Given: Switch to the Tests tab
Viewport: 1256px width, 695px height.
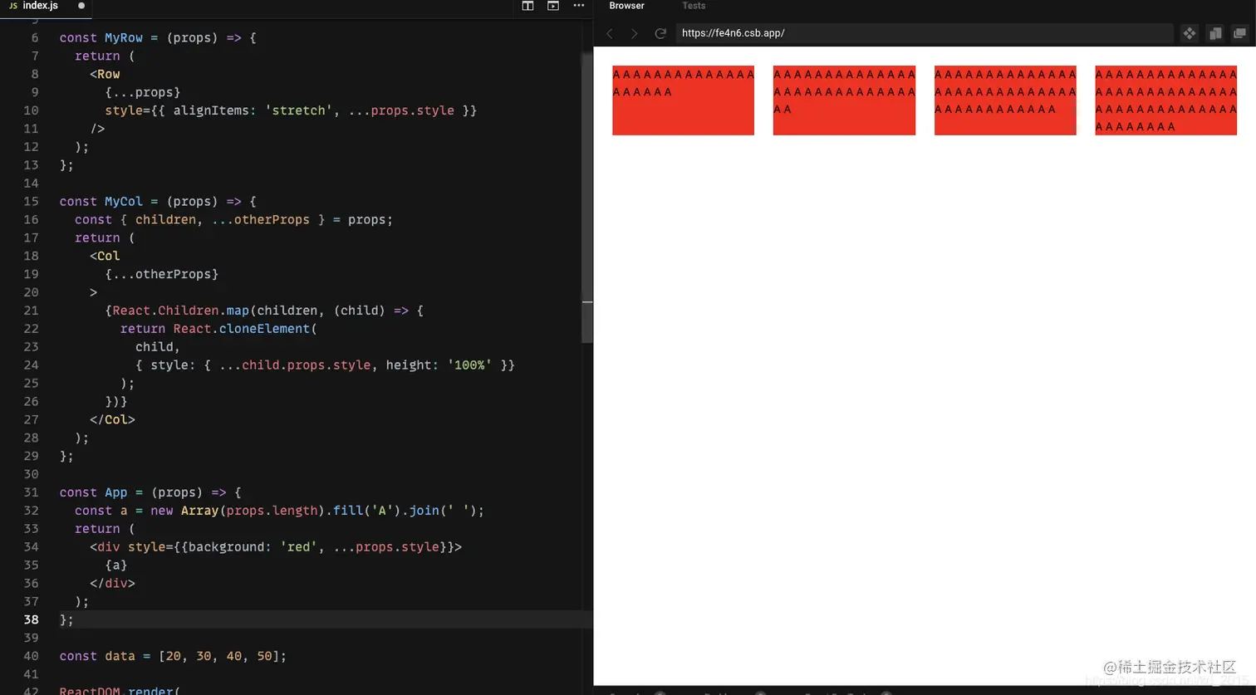Looking at the screenshot, I should 694,6.
